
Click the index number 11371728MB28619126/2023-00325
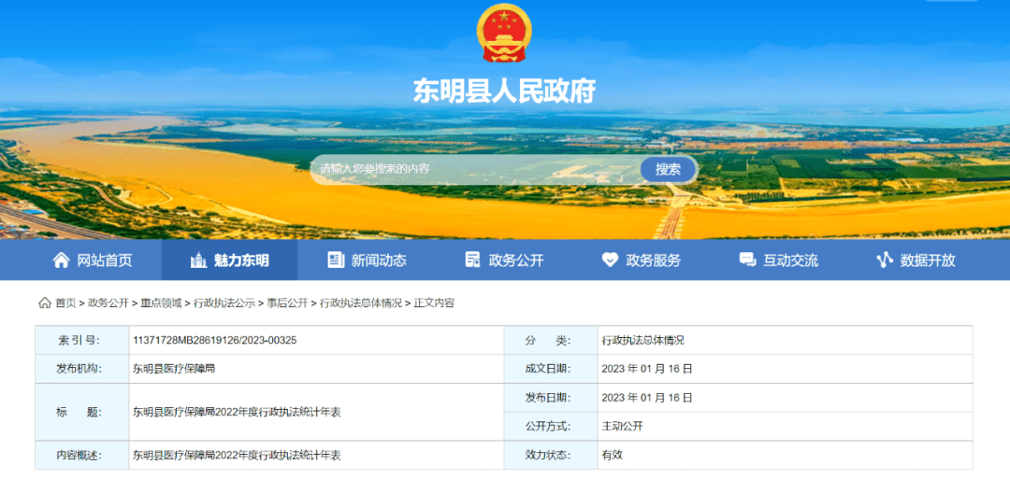[x=214, y=340]
